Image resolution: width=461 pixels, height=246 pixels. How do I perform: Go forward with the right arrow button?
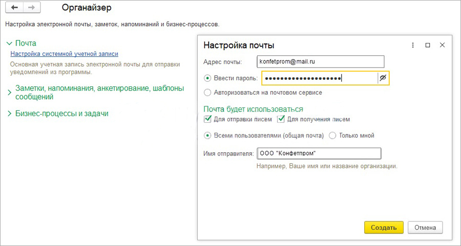pos(31,8)
